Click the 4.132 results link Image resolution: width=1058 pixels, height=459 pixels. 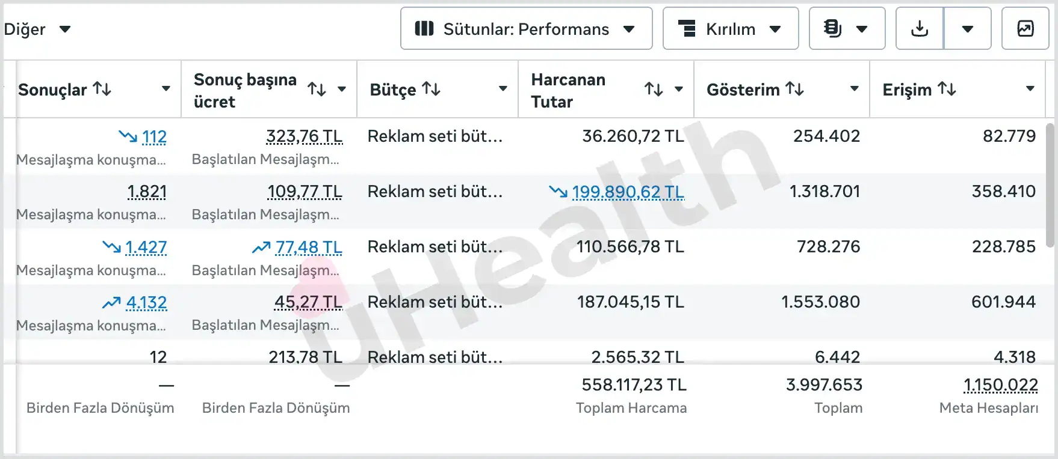[146, 302]
